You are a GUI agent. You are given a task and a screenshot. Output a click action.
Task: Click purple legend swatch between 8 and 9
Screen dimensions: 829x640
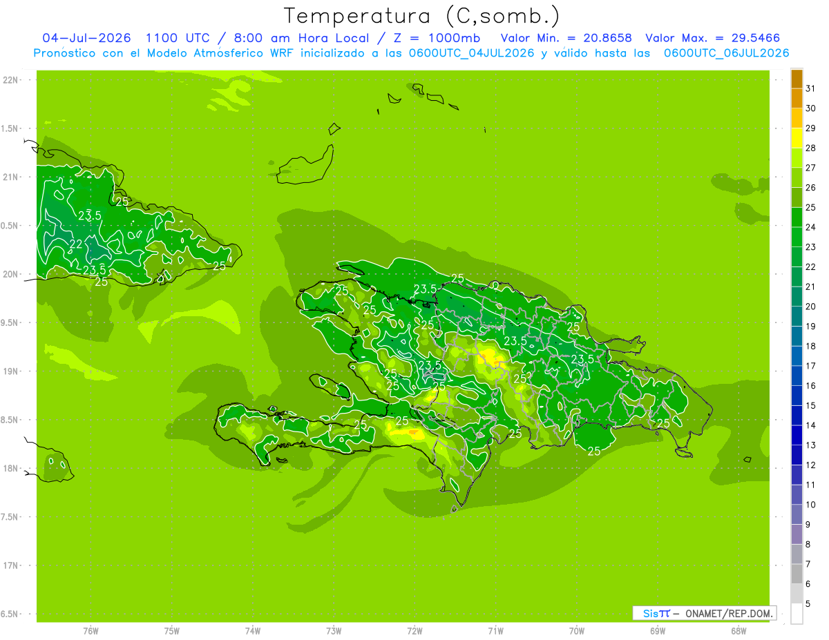pos(797,534)
